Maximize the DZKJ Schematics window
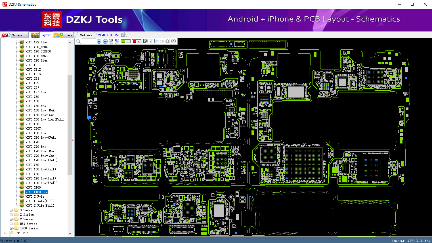Image resolution: width=432 pixels, height=243 pixels. (412, 4)
